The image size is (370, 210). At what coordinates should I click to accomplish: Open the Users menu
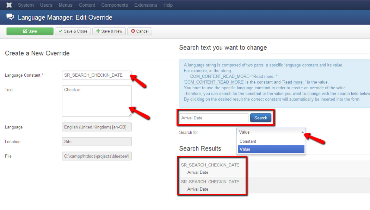click(46, 5)
